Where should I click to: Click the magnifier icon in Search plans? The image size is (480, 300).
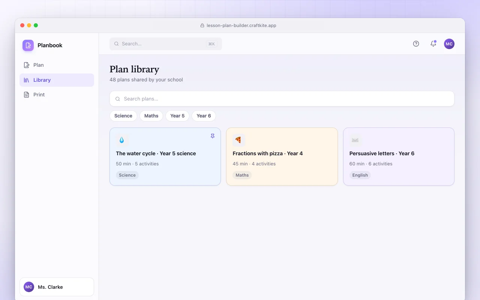[x=118, y=99]
